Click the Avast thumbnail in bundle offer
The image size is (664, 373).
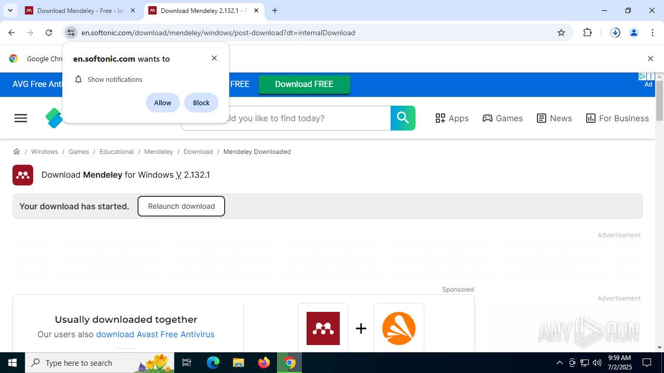(x=399, y=328)
